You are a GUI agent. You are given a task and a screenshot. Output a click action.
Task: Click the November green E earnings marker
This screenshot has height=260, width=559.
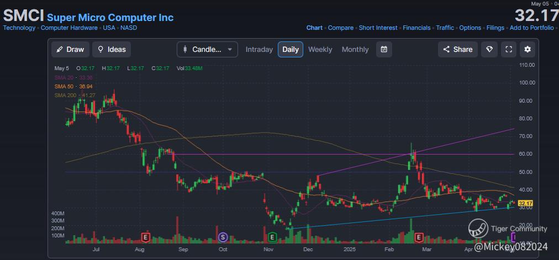pos(272,236)
